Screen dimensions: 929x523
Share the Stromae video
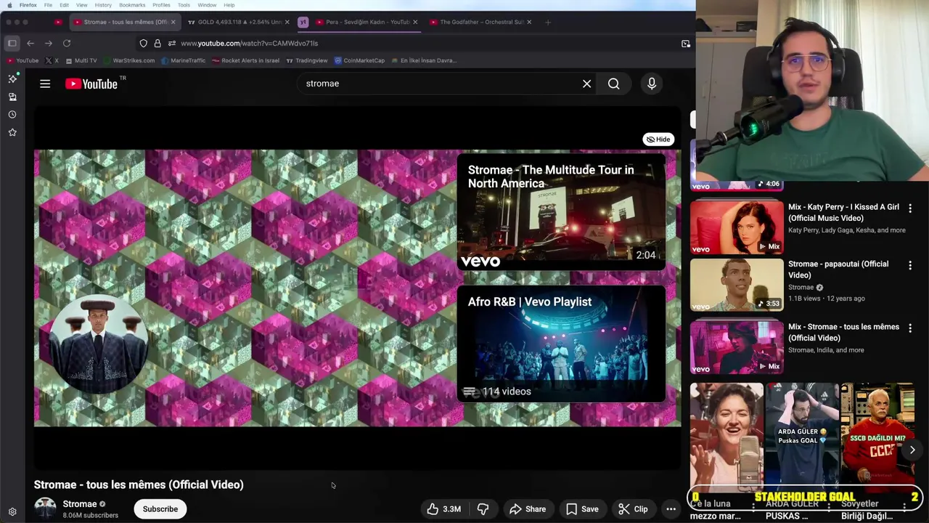(528, 509)
